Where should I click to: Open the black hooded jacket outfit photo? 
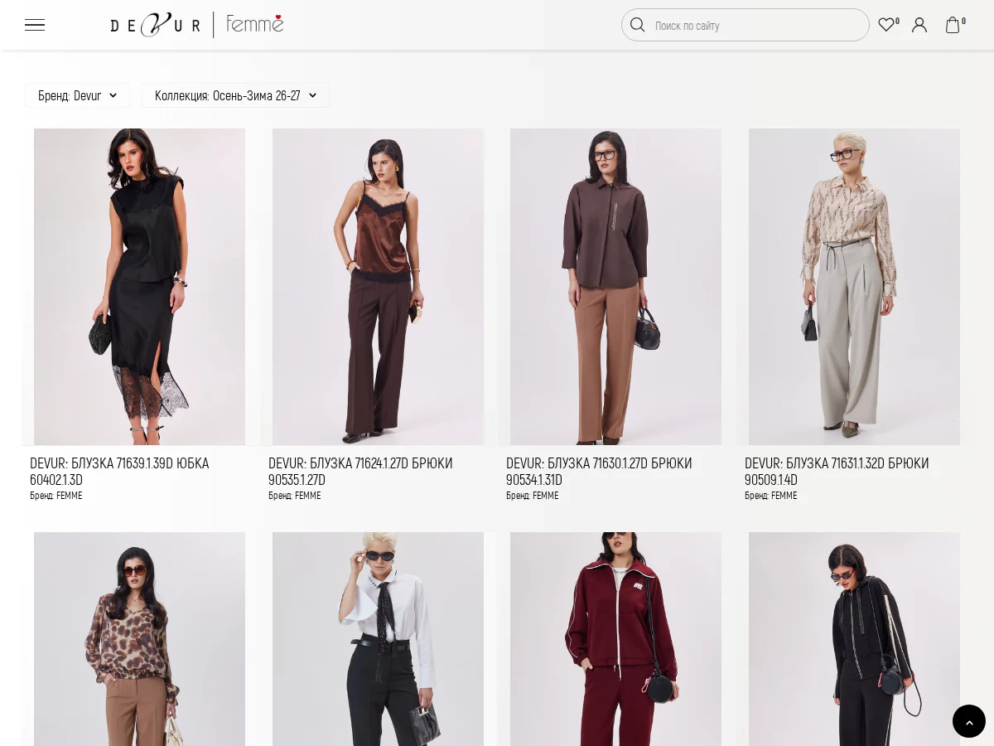[854, 639]
